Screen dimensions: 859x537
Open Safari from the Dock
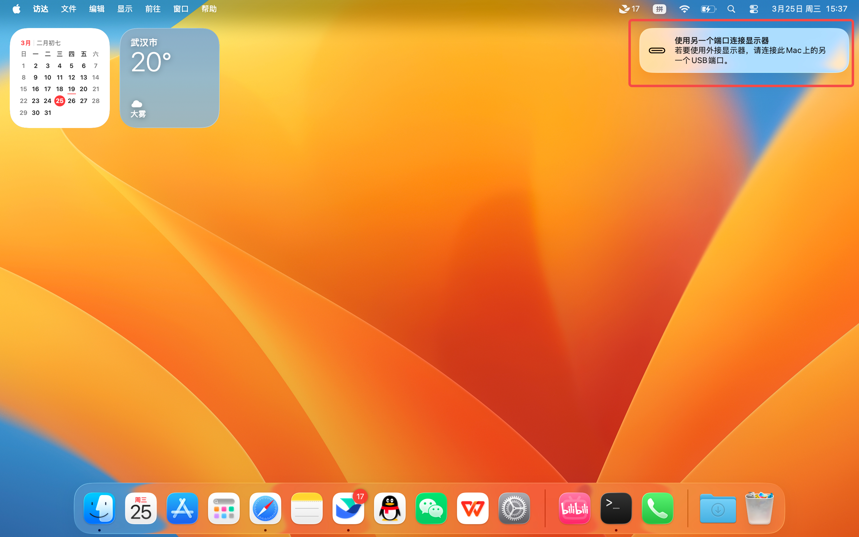click(265, 508)
